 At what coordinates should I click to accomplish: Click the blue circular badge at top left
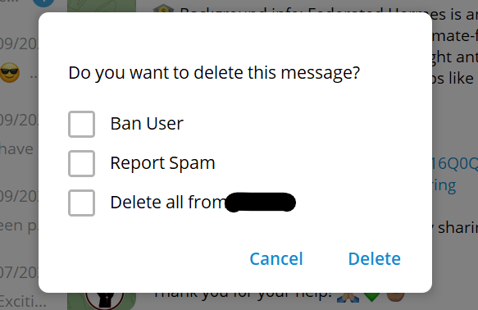(x=43, y=3)
